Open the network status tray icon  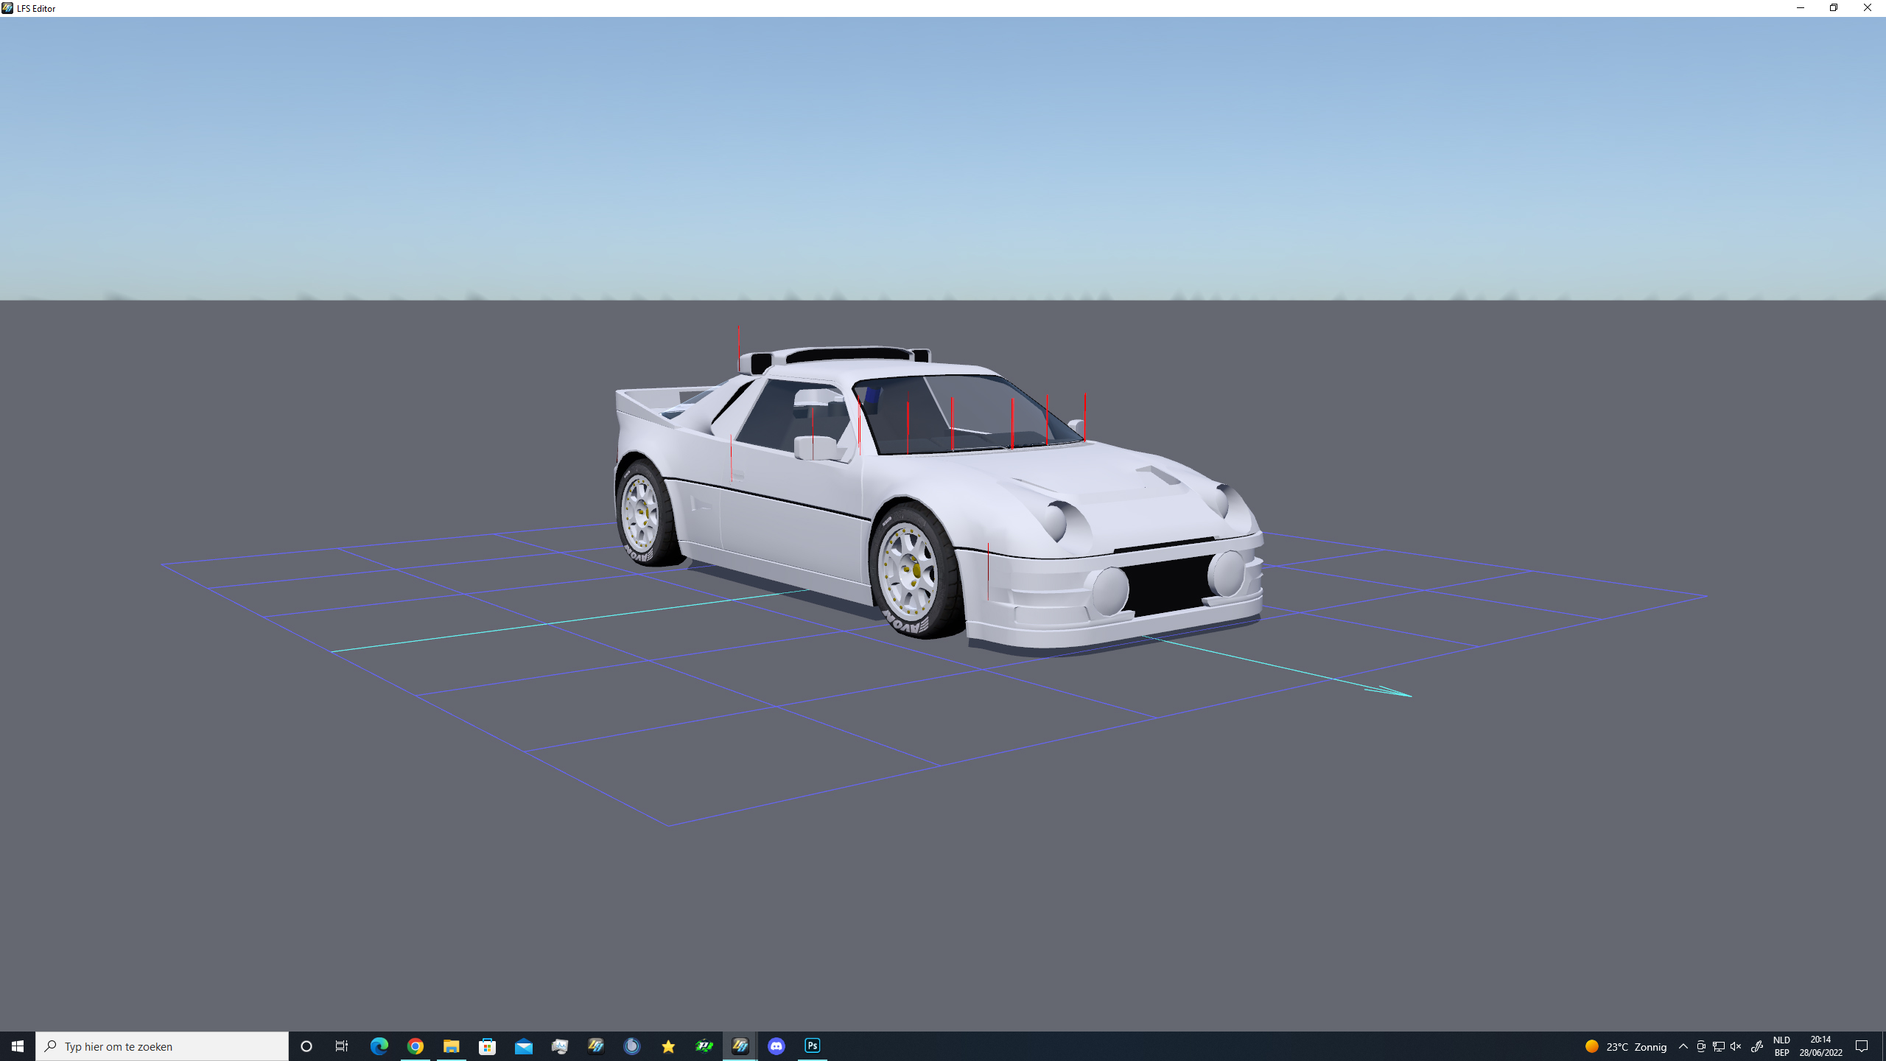pyautogui.click(x=1718, y=1046)
